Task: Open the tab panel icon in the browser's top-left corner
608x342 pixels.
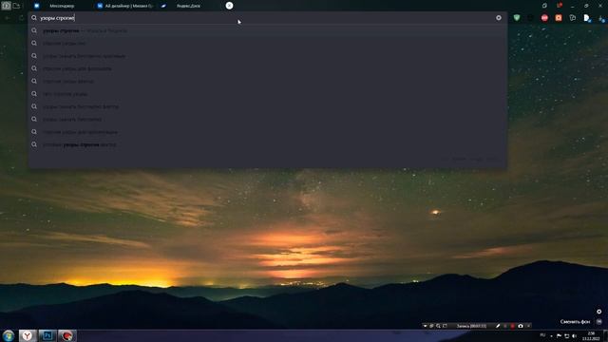Action: (x=6, y=6)
